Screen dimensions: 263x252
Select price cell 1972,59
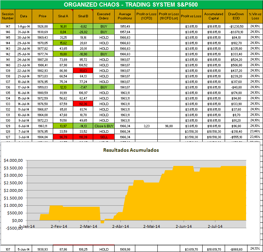click(42, 99)
